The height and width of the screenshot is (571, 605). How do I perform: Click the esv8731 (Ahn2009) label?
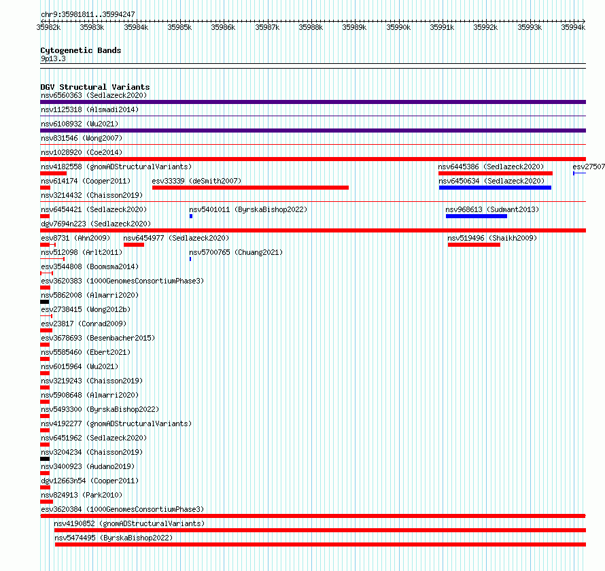[75, 238]
